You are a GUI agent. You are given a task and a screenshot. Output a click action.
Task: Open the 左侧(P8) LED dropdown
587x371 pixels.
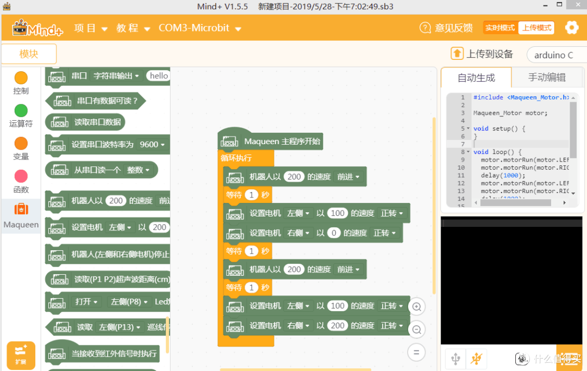[129, 302]
